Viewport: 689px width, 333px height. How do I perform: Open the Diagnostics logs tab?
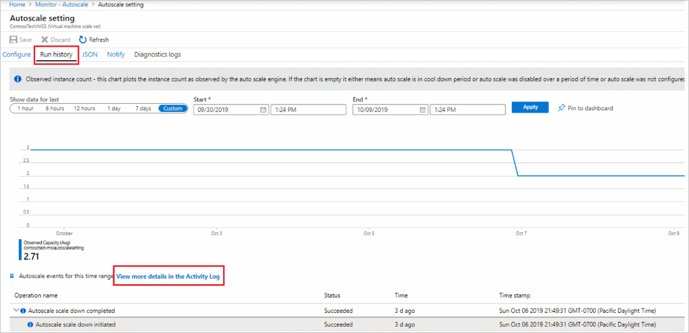point(157,54)
